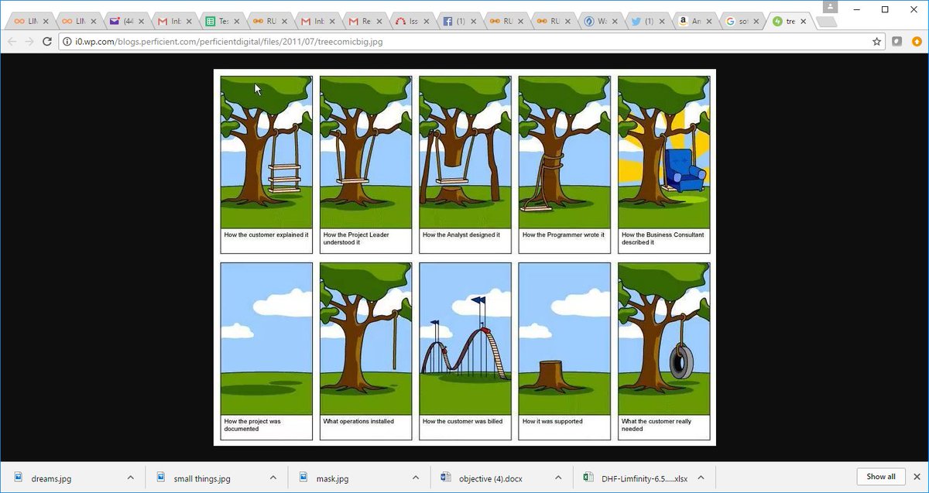This screenshot has width=929, height=493.
Task: Open the Chrome user profile button
Action: click(x=831, y=8)
